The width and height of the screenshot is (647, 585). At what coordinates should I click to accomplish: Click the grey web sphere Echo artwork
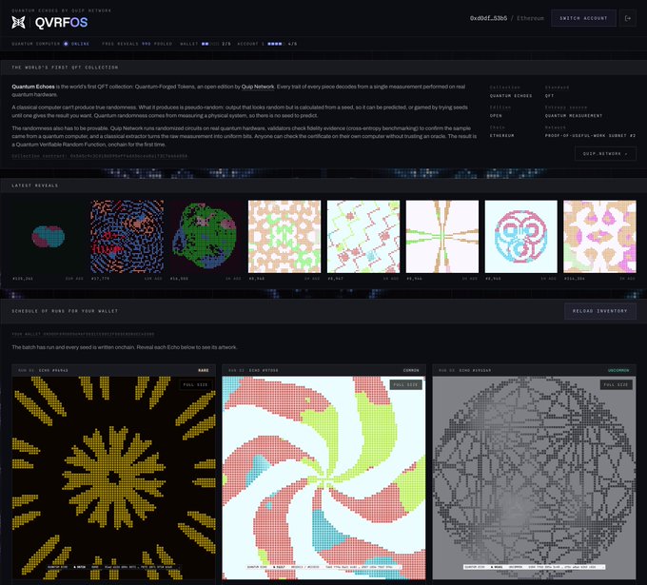(534, 478)
